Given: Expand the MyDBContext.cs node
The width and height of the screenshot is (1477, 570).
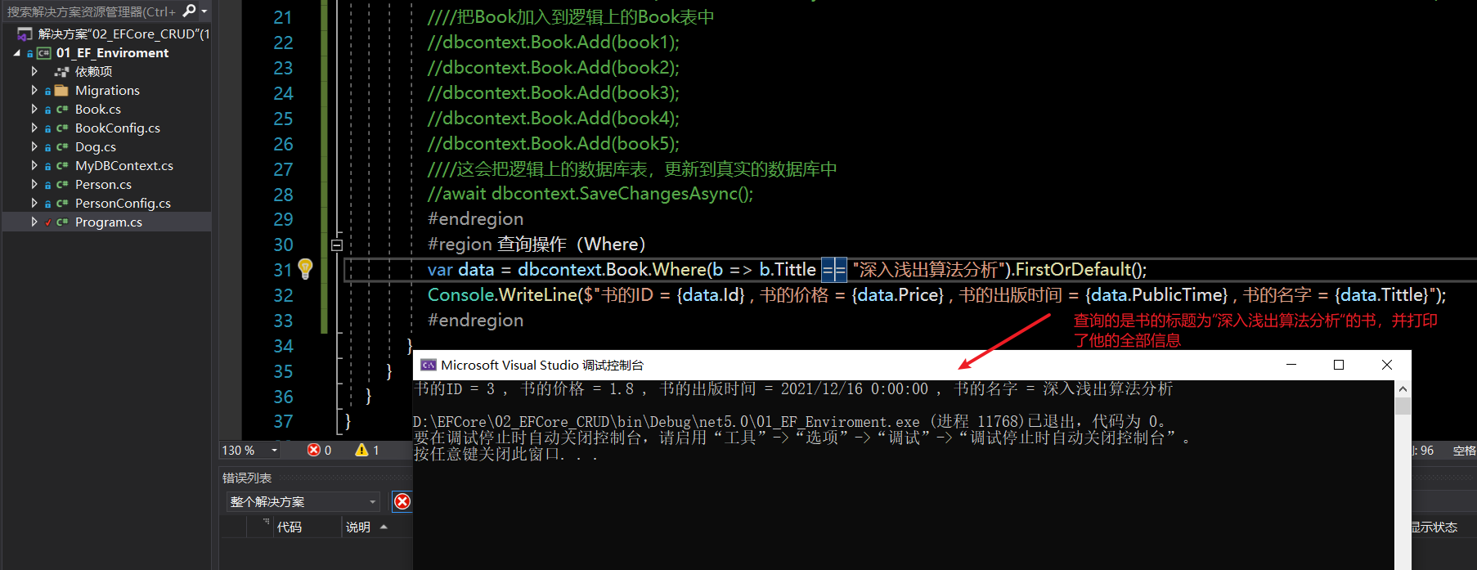Looking at the screenshot, I should 34,165.
